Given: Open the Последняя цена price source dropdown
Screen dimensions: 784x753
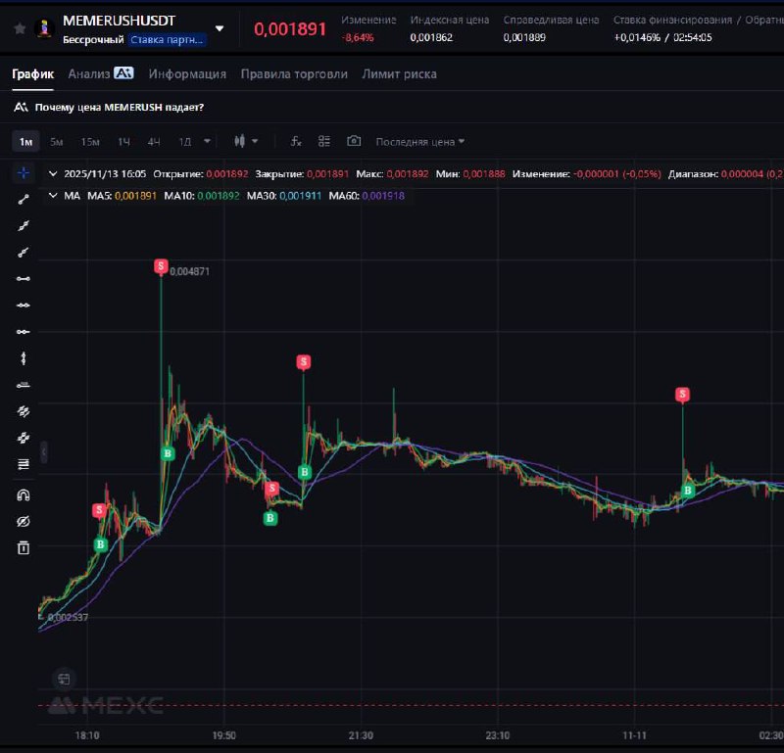Looking at the screenshot, I should click(x=420, y=142).
